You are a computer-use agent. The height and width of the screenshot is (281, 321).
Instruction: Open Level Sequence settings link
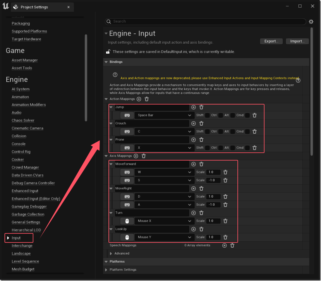click(x=25, y=261)
